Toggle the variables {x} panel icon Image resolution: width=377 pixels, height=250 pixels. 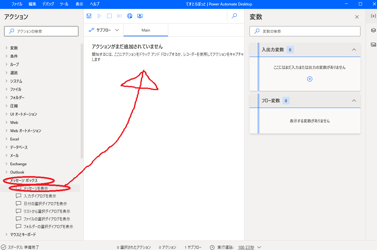pyautogui.click(x=373, y=16)
